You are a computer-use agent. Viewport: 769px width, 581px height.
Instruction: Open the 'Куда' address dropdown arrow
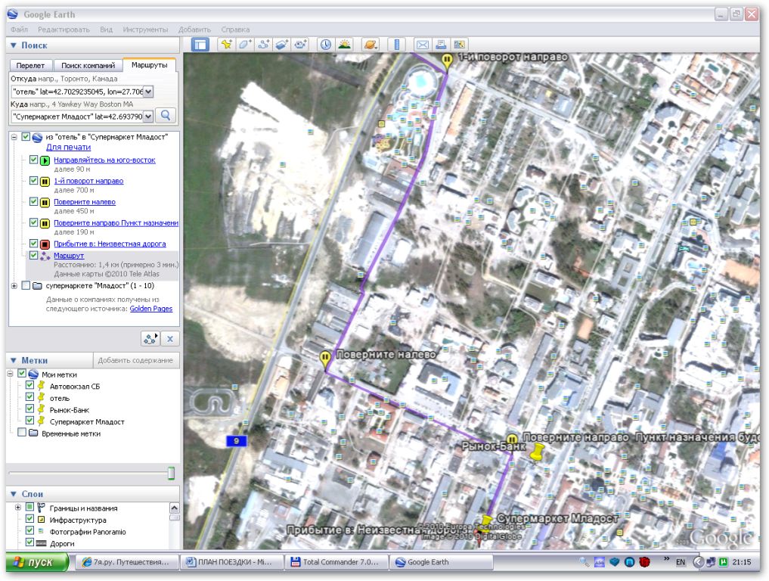[148, 117]
